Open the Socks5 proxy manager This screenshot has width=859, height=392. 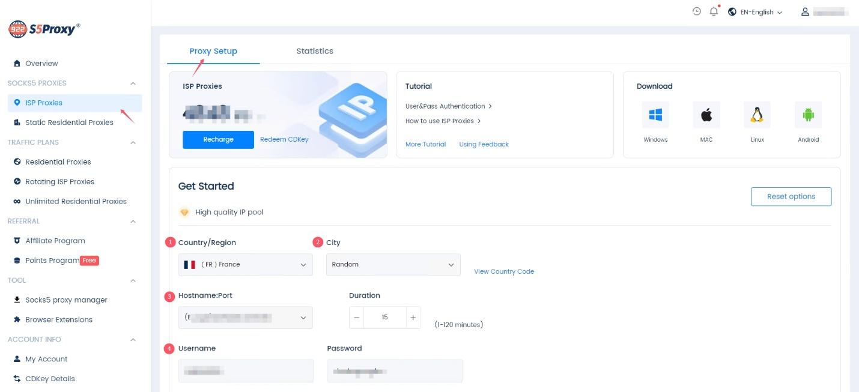tap(67, 300)
